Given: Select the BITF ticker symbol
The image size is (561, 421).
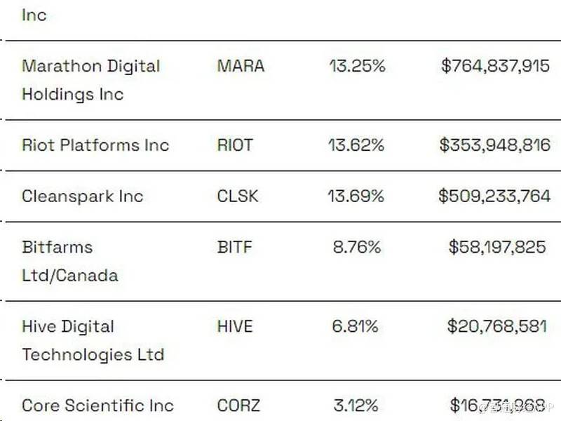Looking at the screenshot, I should [234, 247].
